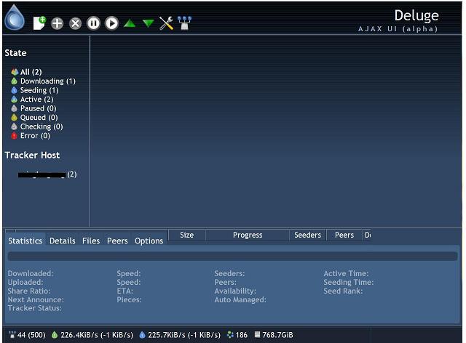Click connections count 44 (500) in status bar
This screenshot has width=466, height=343.
27,335
